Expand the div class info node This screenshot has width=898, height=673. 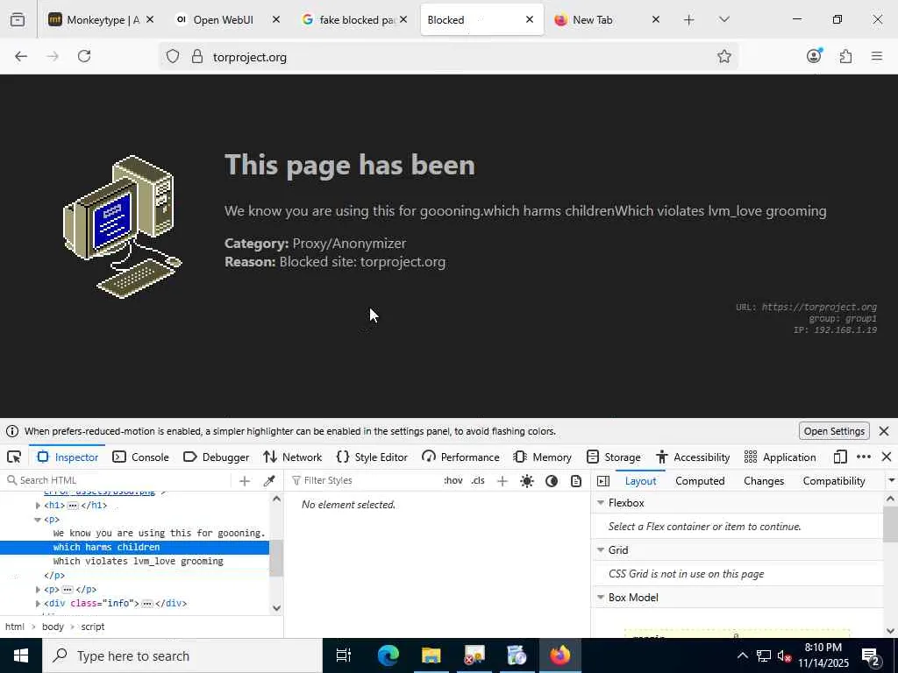(39, 603)
